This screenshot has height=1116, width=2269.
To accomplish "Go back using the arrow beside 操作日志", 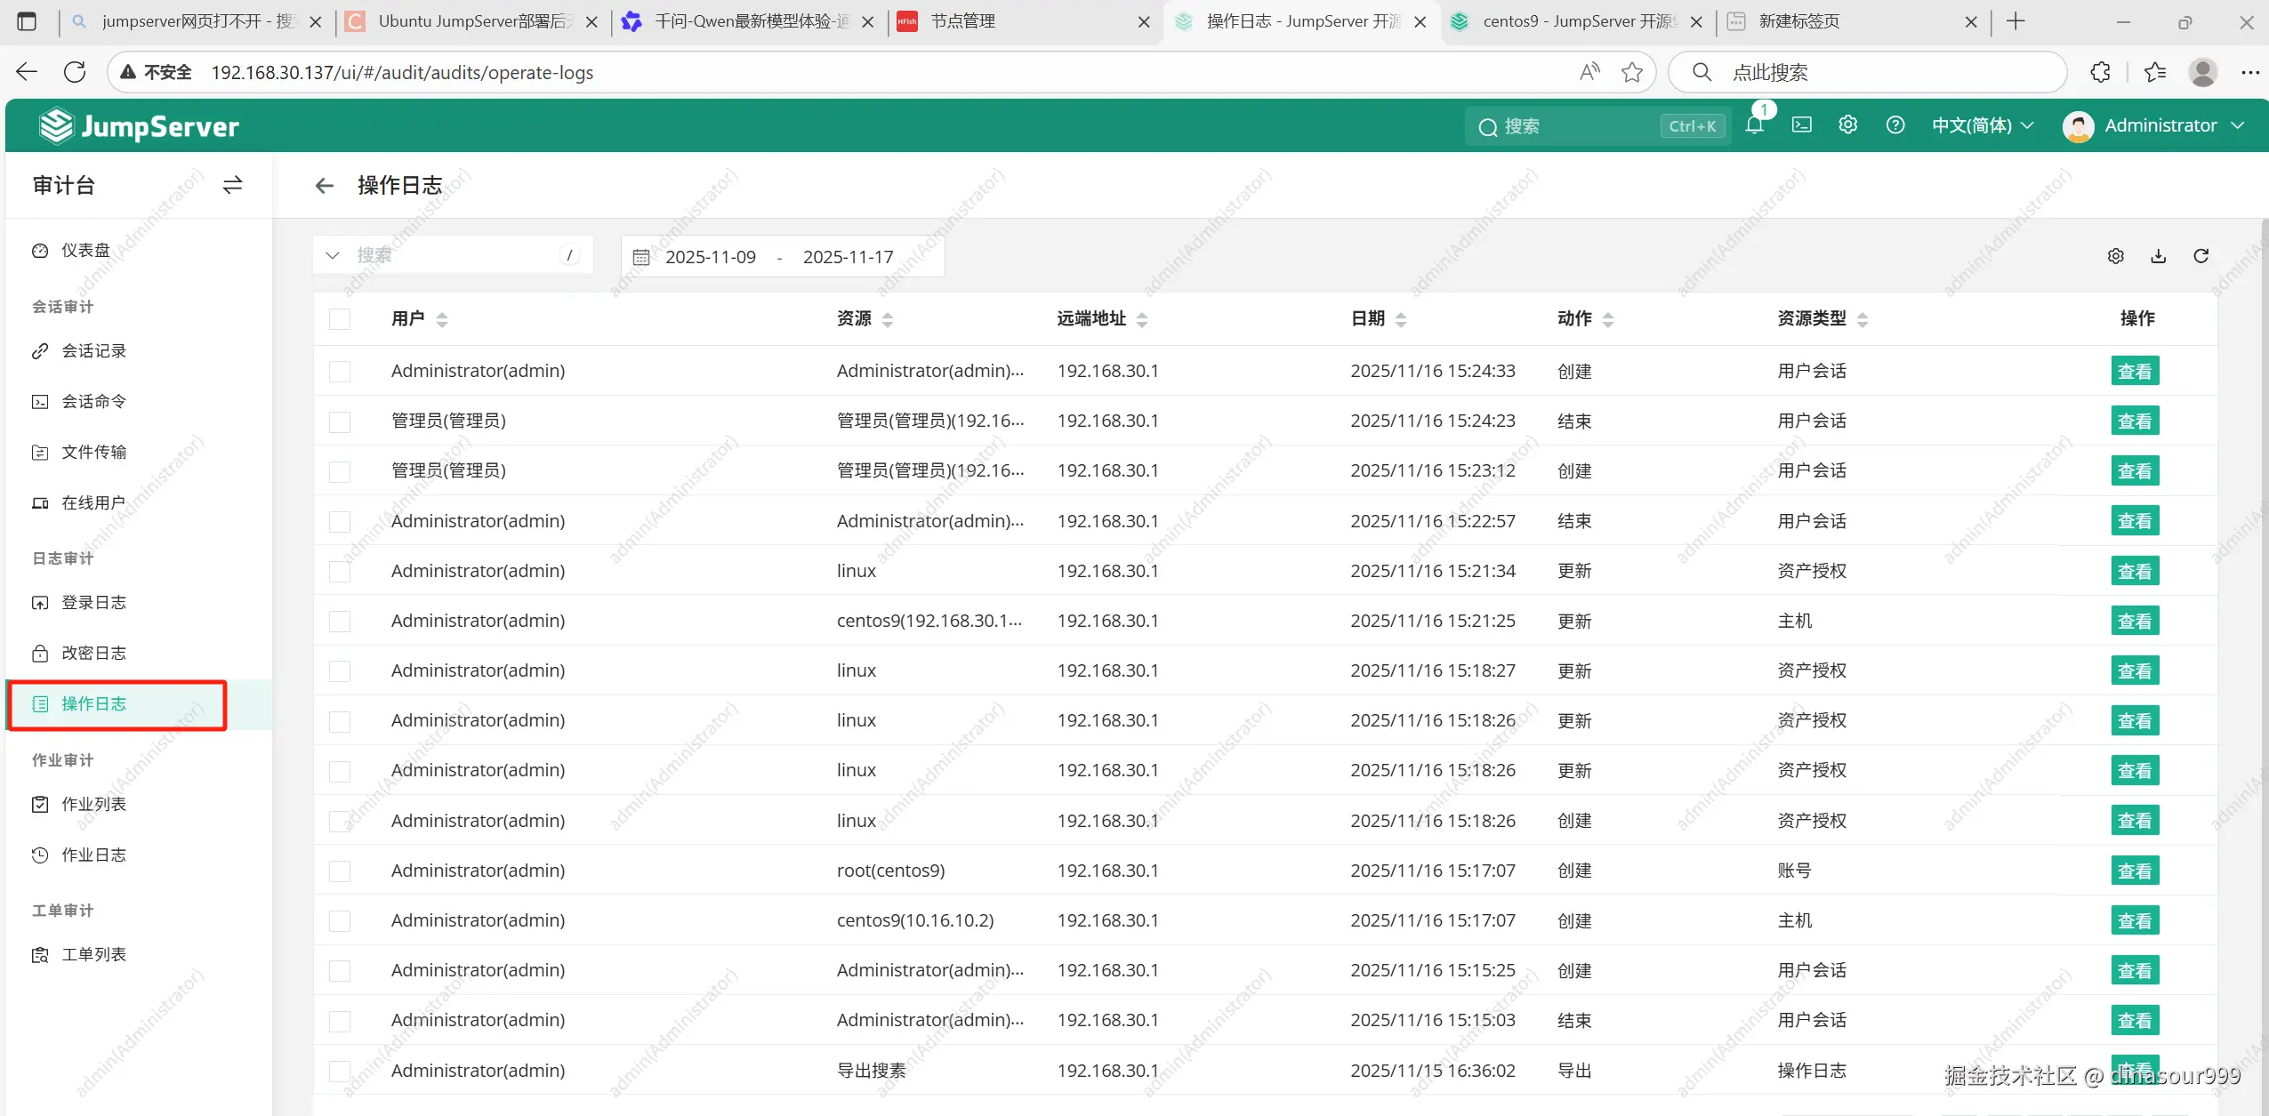I will point(325,185).
